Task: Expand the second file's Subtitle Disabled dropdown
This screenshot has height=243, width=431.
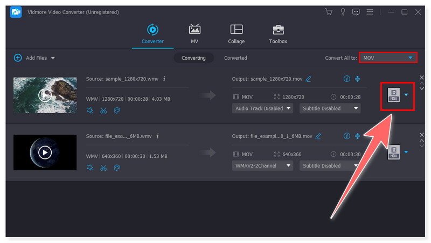Action: pyautogui.click(x=330, y=166)
